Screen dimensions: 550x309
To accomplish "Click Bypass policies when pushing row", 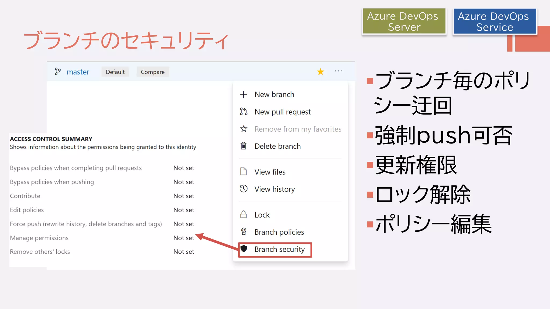I will coord(52,182).
